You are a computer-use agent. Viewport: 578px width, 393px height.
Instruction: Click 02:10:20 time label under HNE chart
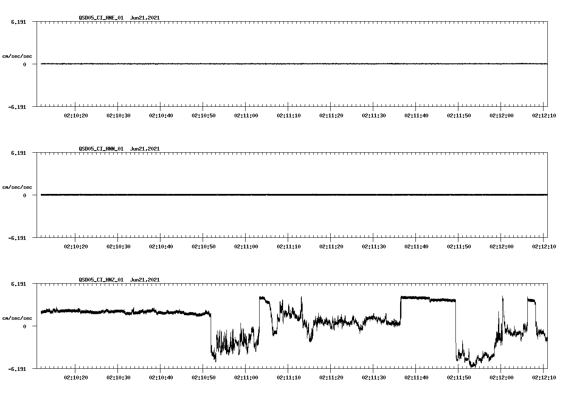(76, 115)
